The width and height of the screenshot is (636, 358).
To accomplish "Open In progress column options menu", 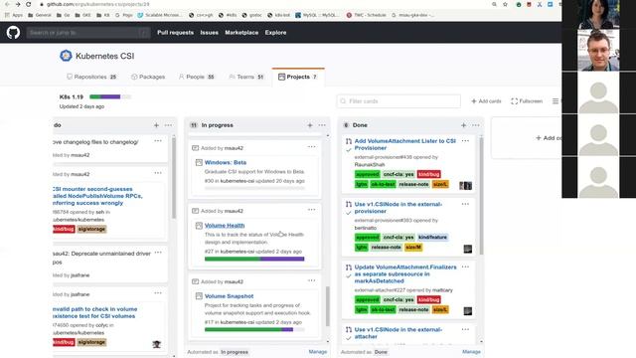I will point(322,125).
